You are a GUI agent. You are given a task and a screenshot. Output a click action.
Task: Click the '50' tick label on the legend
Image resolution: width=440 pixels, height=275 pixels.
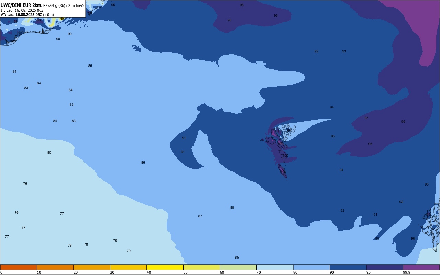click(185, 272)
